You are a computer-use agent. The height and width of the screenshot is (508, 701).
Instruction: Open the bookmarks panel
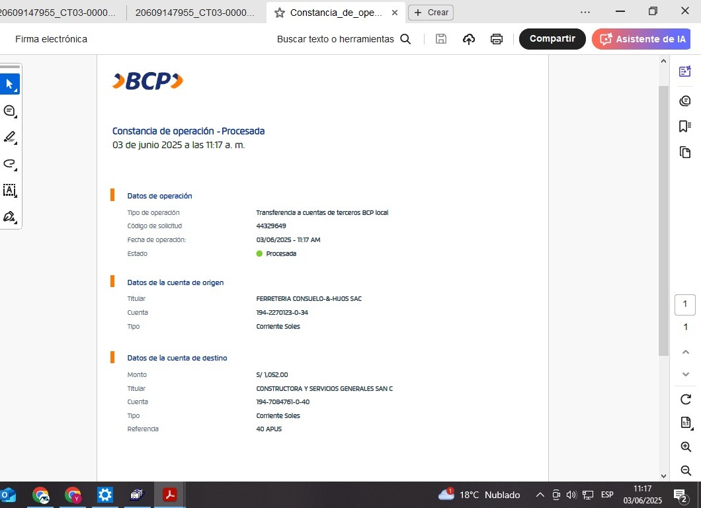coord(685,126)
